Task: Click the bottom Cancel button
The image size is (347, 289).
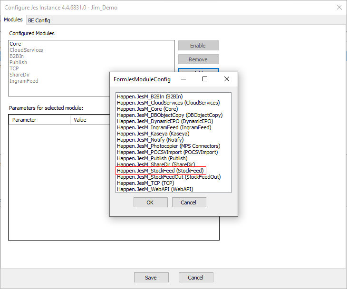Action: [x=195, y=278]
